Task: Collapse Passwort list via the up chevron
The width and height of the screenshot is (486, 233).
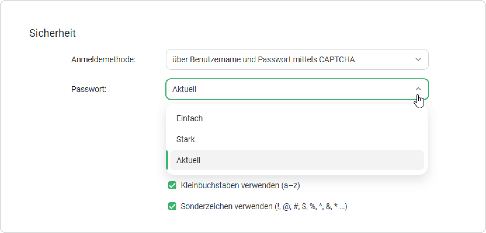Action: coord(418,89)
